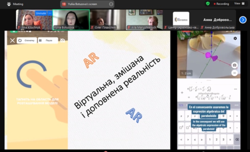250x152 pixels.
Task: Click the Unmute button on Inna's video
Action: [x=40, y=13]
